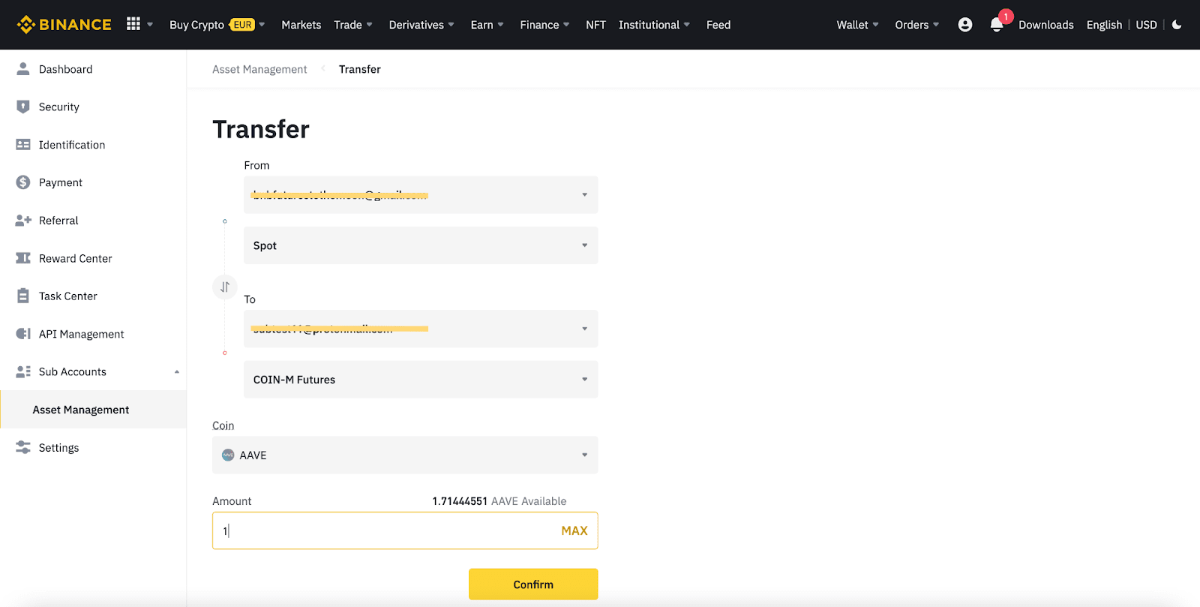Image resolution: width=1200 pixels, height=607 pixels.
Task: Swap From and To accounts icon
Action: click(225, 287)
